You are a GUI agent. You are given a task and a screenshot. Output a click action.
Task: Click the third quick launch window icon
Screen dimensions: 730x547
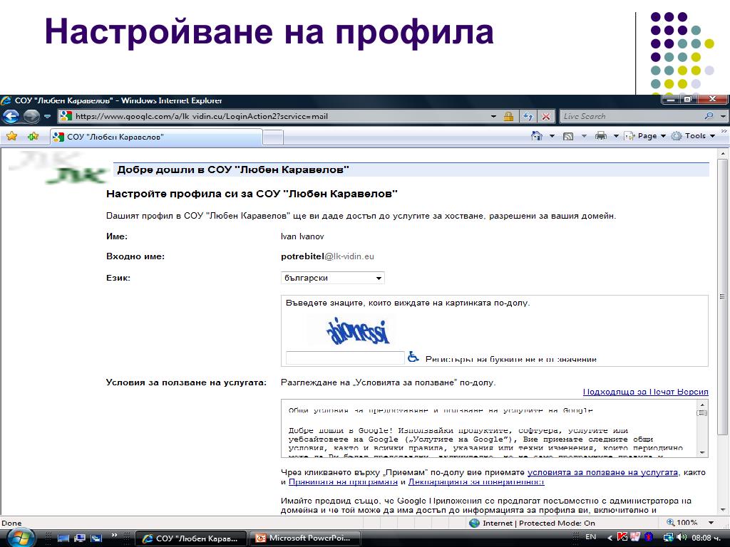tap(96, 538)
